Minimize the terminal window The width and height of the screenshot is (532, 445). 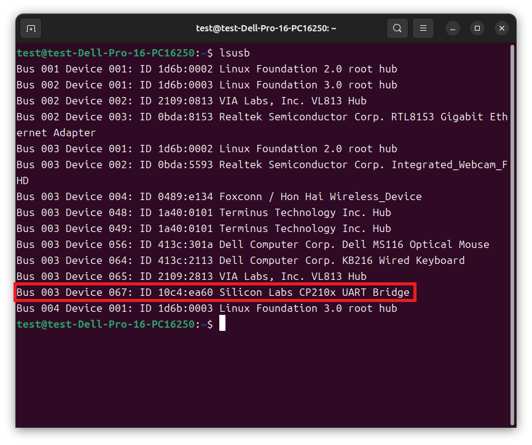point(453,28)
